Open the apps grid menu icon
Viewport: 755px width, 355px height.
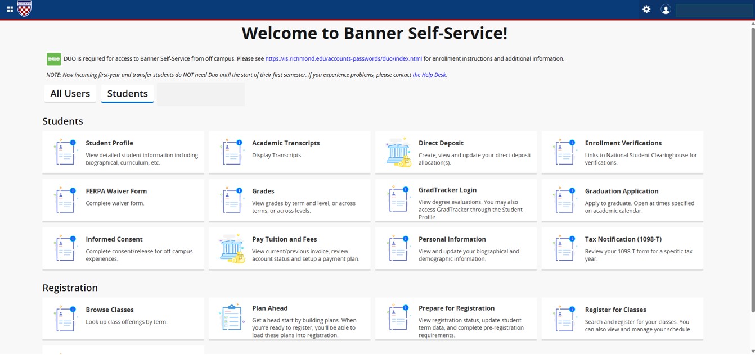10,9
